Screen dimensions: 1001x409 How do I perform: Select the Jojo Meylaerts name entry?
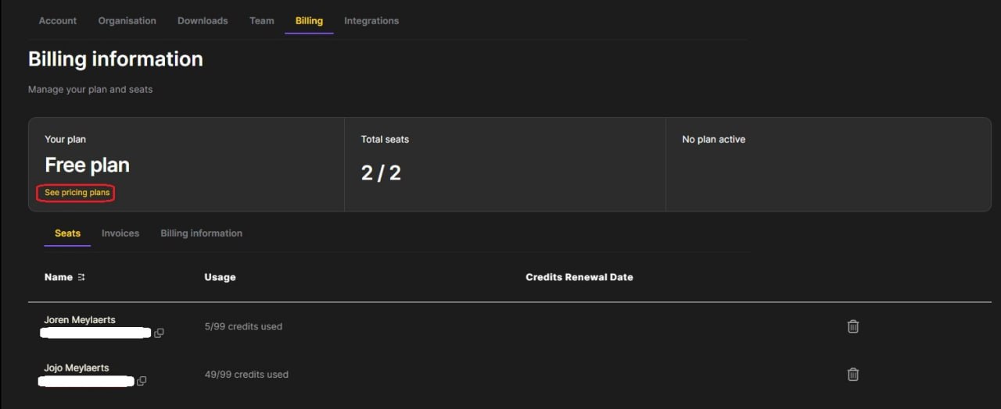pyautogui.click(x=77, y=368)
